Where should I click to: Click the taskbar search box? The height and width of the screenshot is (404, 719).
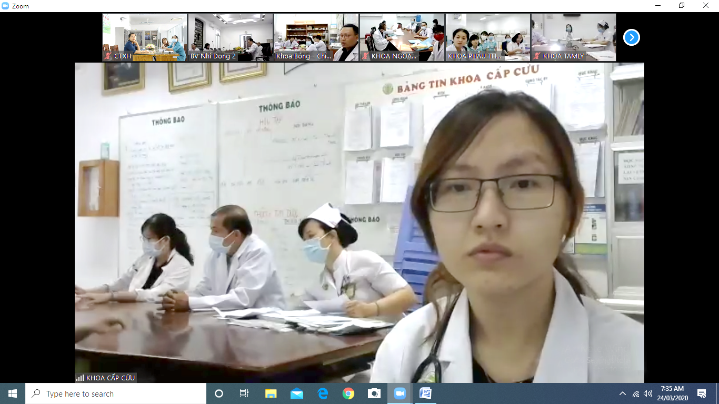pos(116,393)
